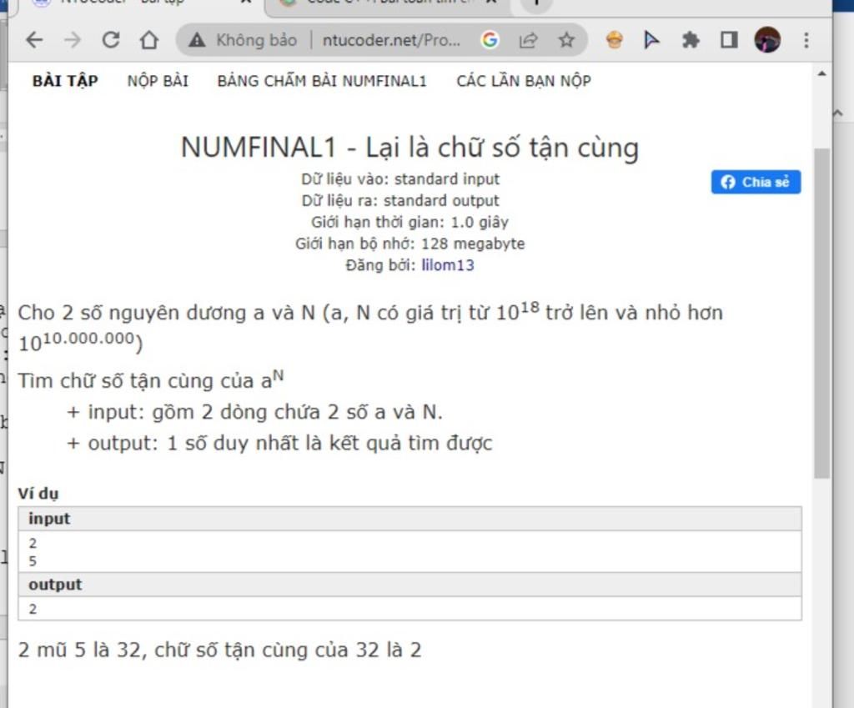Open the extensions puzzle icon

click(x=691, y=40)
